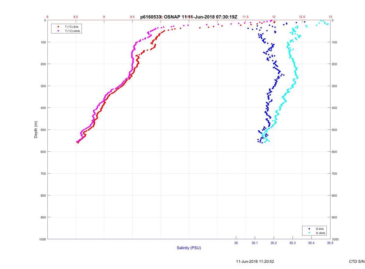
Task: Click the '100' tick on the right depth axis
Action: [x=335, y=42]
